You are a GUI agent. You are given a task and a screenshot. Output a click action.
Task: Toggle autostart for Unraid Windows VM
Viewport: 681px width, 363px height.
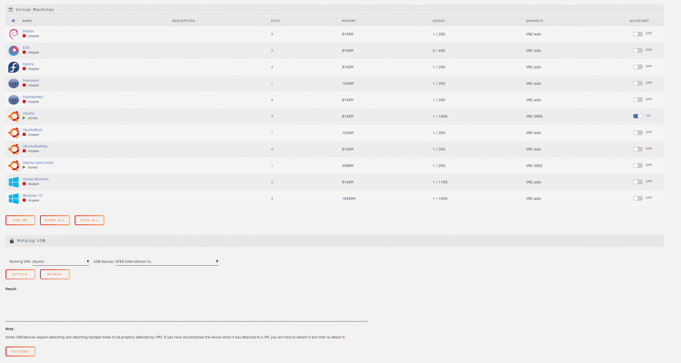pos(637,182)
